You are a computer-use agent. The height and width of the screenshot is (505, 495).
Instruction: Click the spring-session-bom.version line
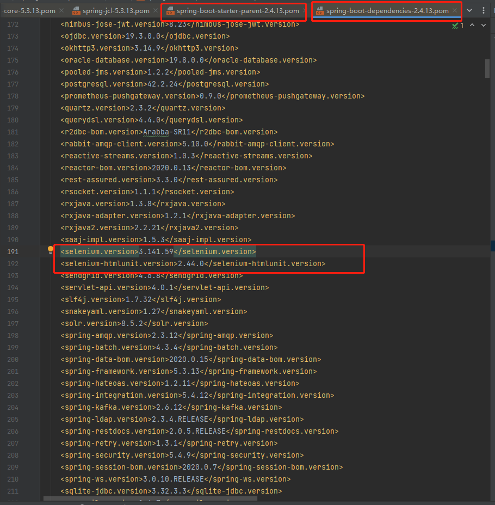pos(202,467)
